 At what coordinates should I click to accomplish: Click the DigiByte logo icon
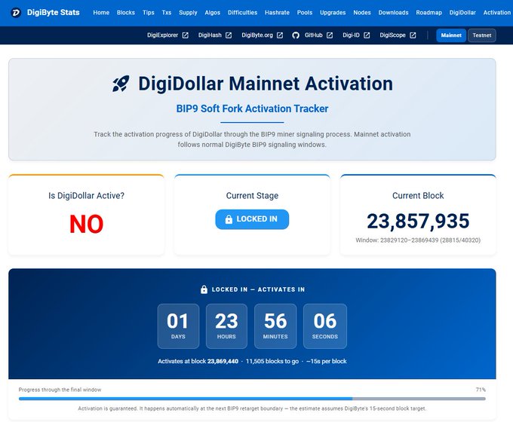click(16, 13)
